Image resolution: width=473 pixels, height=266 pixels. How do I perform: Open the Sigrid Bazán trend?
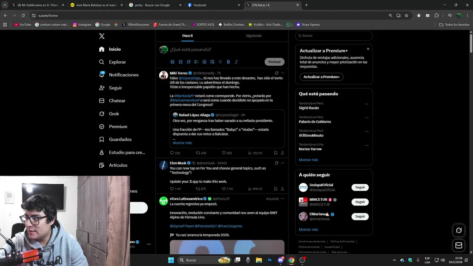coord(309,108)
